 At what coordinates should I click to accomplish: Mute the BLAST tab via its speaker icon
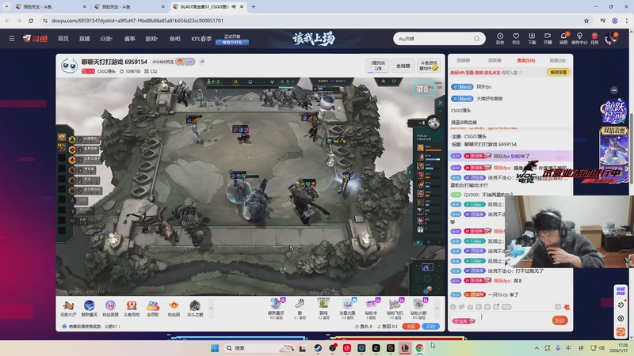pyautogui.click(x=234, y=7)
